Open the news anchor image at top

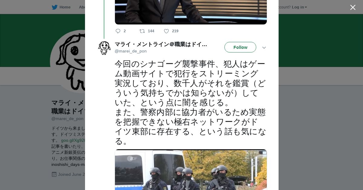click(x=191, y=12)
